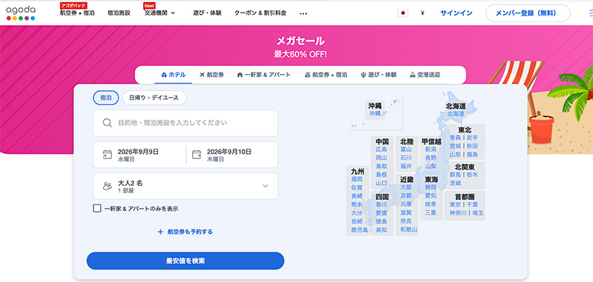Select 愛知 in the 東海 region
Image resolution: width=593 pixels, height=282 pixels.
431,196
